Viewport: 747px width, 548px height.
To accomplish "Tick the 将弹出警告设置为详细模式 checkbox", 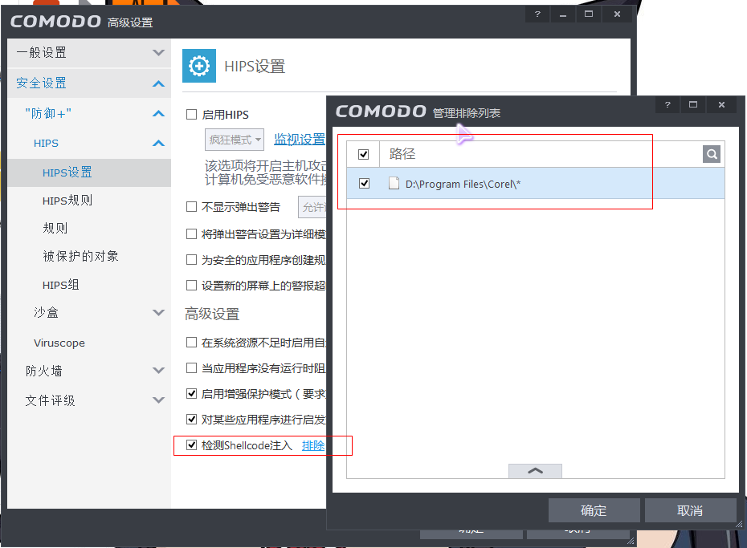I will point(191,233).
